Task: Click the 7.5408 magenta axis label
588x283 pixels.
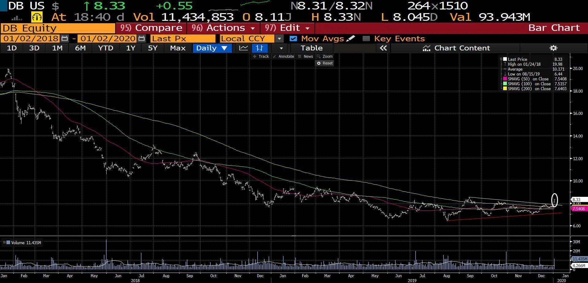Action: click(x=579, y=209)
